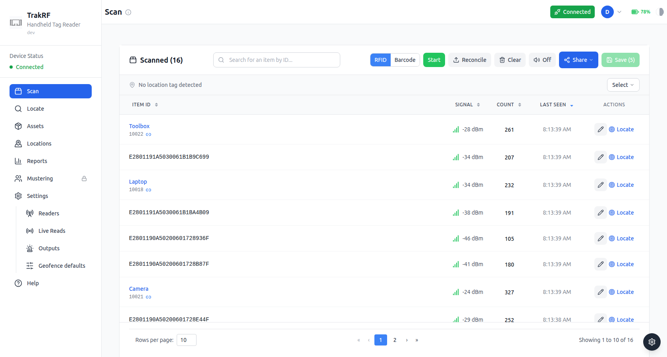Click the lock icon next to Mustering

pos(84,178)
